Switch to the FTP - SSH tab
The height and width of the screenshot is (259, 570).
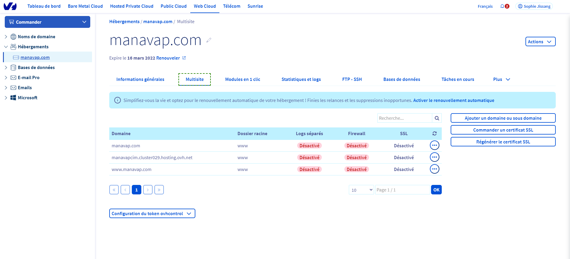[x=352, y=79]
